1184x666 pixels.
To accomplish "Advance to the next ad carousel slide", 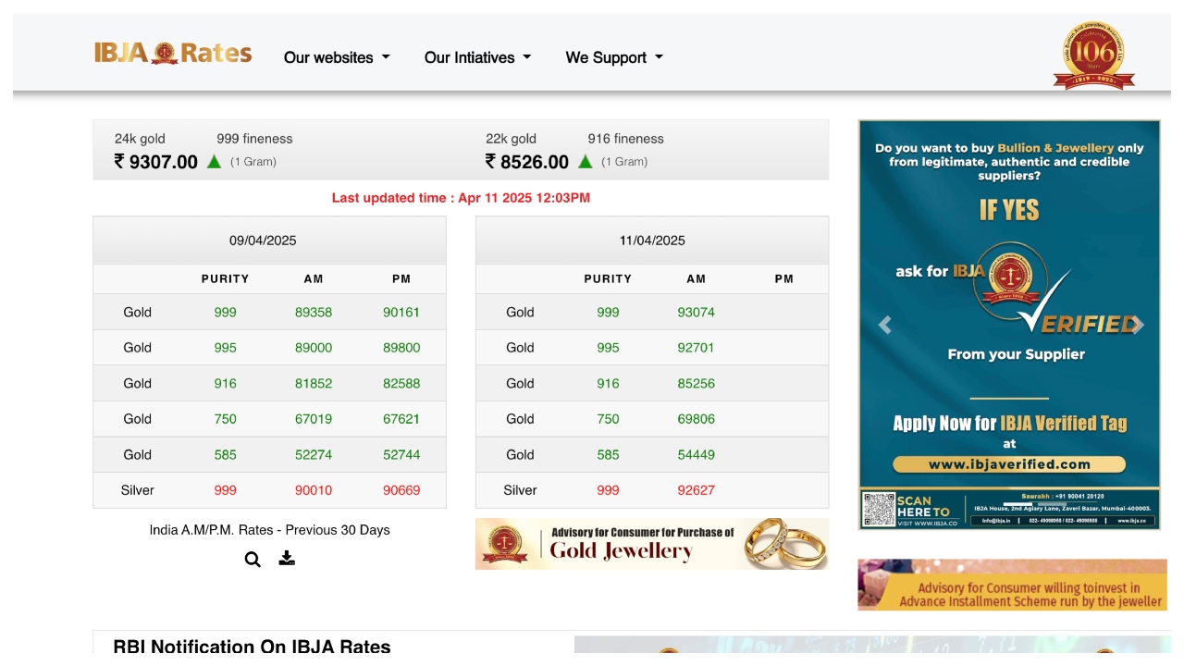I will 1138,325.
